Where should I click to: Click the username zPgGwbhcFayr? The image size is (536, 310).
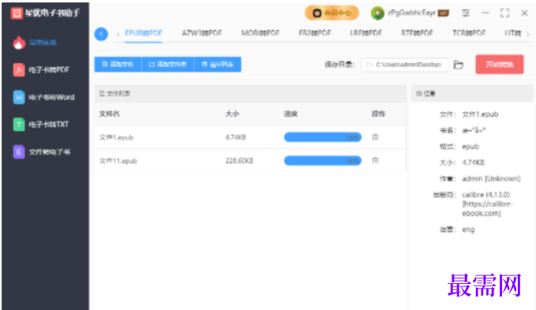coord(411,13)
